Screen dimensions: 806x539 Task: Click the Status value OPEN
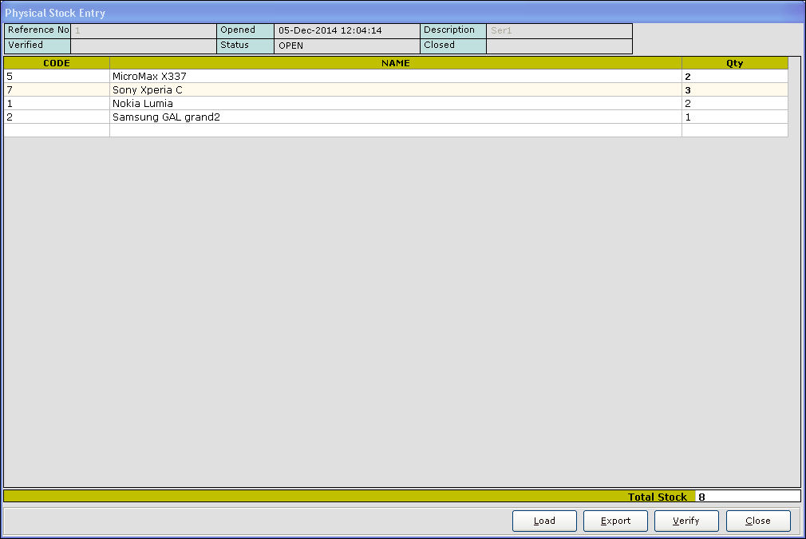[x=347, y=46]
